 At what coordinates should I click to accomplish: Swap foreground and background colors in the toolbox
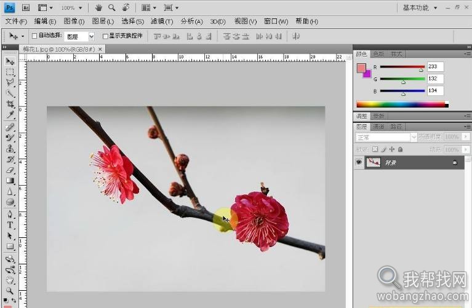pos(14,300)
